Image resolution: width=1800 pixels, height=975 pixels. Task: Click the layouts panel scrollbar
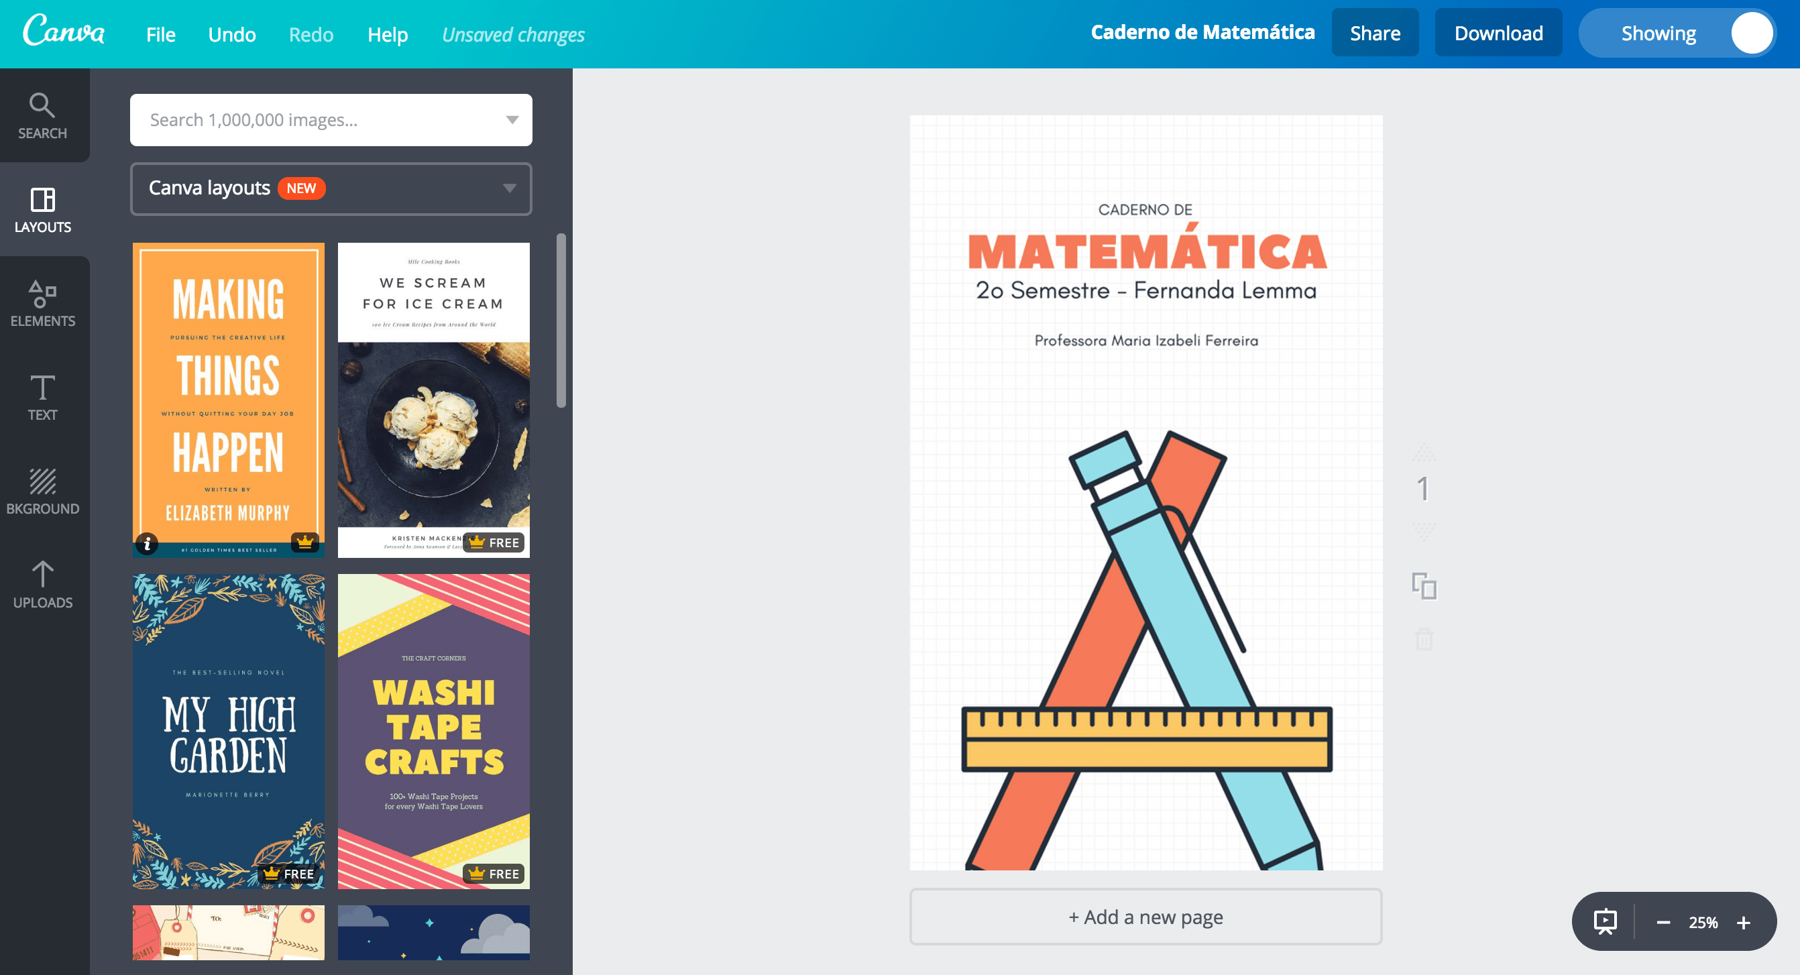(x=561, y=320)
